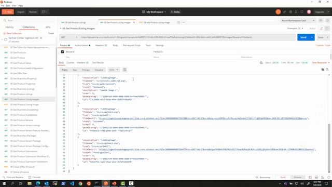Image resolution: width=332 pixels, height=187 pixels.
Task: Open the Save Response dropdown
Action: [321, 63]
